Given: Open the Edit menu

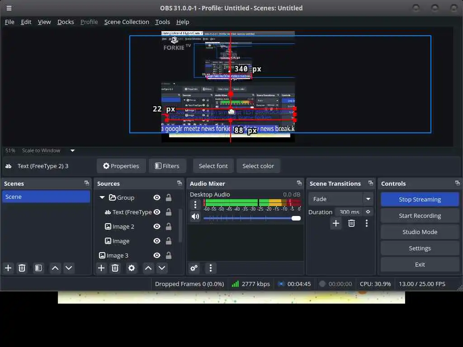Looking at the screenshot, I should 26,22.
